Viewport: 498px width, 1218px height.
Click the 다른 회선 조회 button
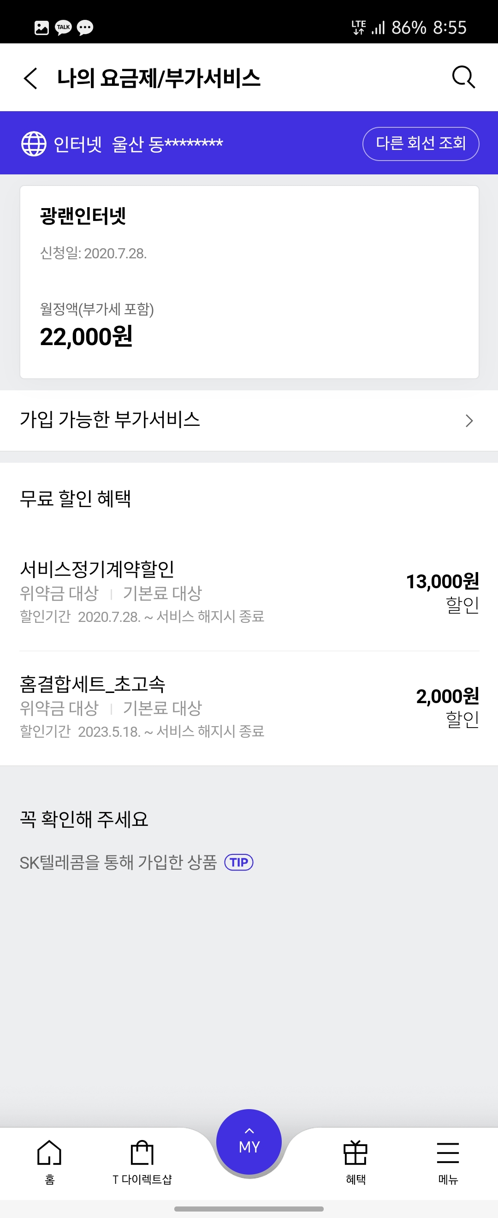421,143
